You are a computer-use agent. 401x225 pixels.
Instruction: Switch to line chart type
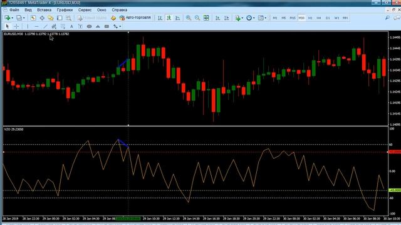pyautogui.click(x=178, y=18)
